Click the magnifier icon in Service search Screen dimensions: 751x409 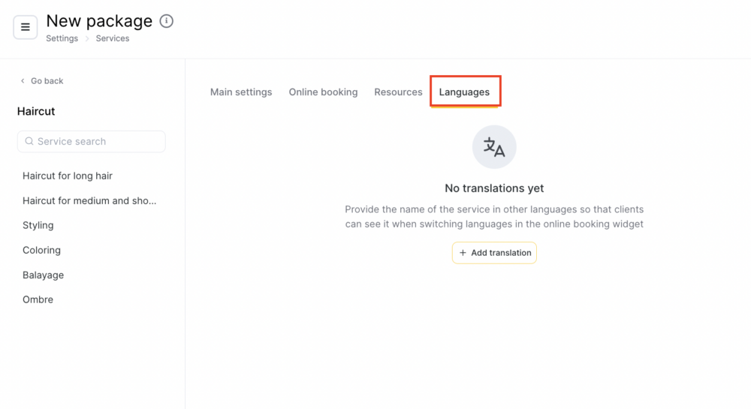[29, 141]
